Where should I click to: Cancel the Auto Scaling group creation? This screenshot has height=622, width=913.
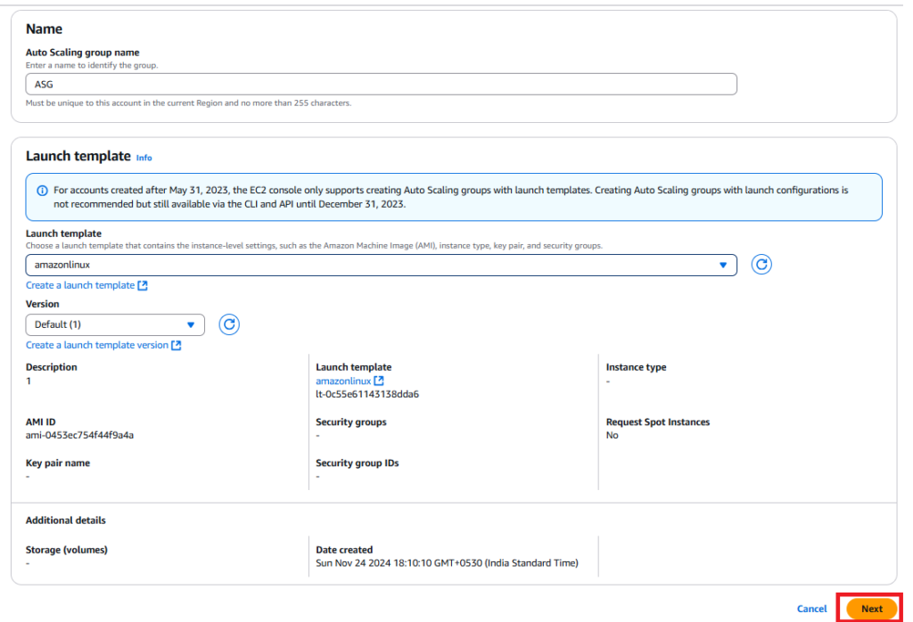pos(811,609)
